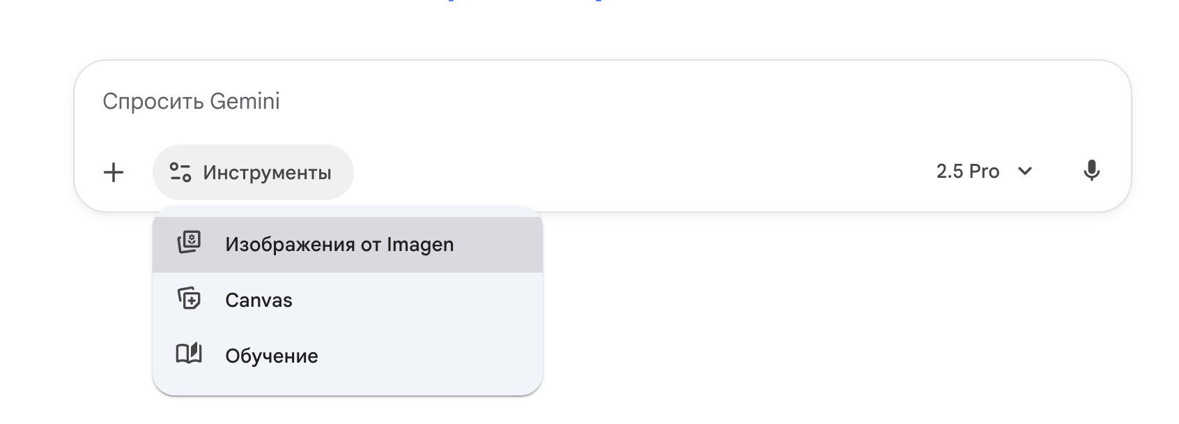This screenshot has width=1179, height=424.
Task: Click the open book icon for Обучение
Action: click(x=189, y=354)
